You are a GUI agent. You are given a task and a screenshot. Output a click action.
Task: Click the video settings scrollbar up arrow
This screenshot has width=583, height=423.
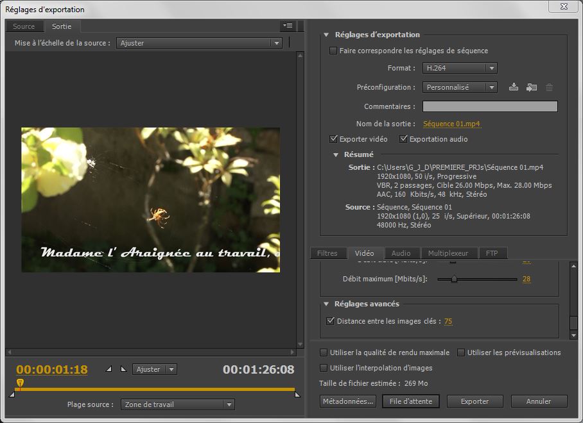click(x=573, y=266)
